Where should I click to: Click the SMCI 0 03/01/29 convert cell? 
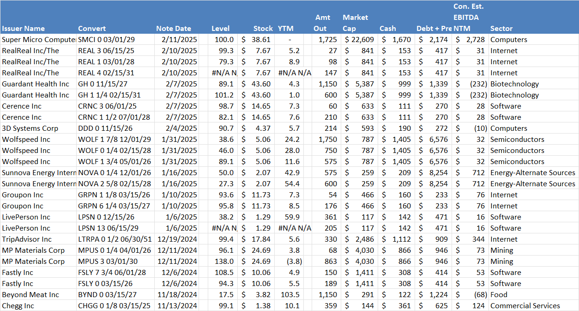coord(115,40)
